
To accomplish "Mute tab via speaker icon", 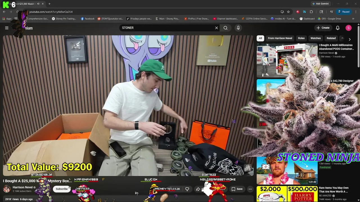I will click(x=38, y=4).
